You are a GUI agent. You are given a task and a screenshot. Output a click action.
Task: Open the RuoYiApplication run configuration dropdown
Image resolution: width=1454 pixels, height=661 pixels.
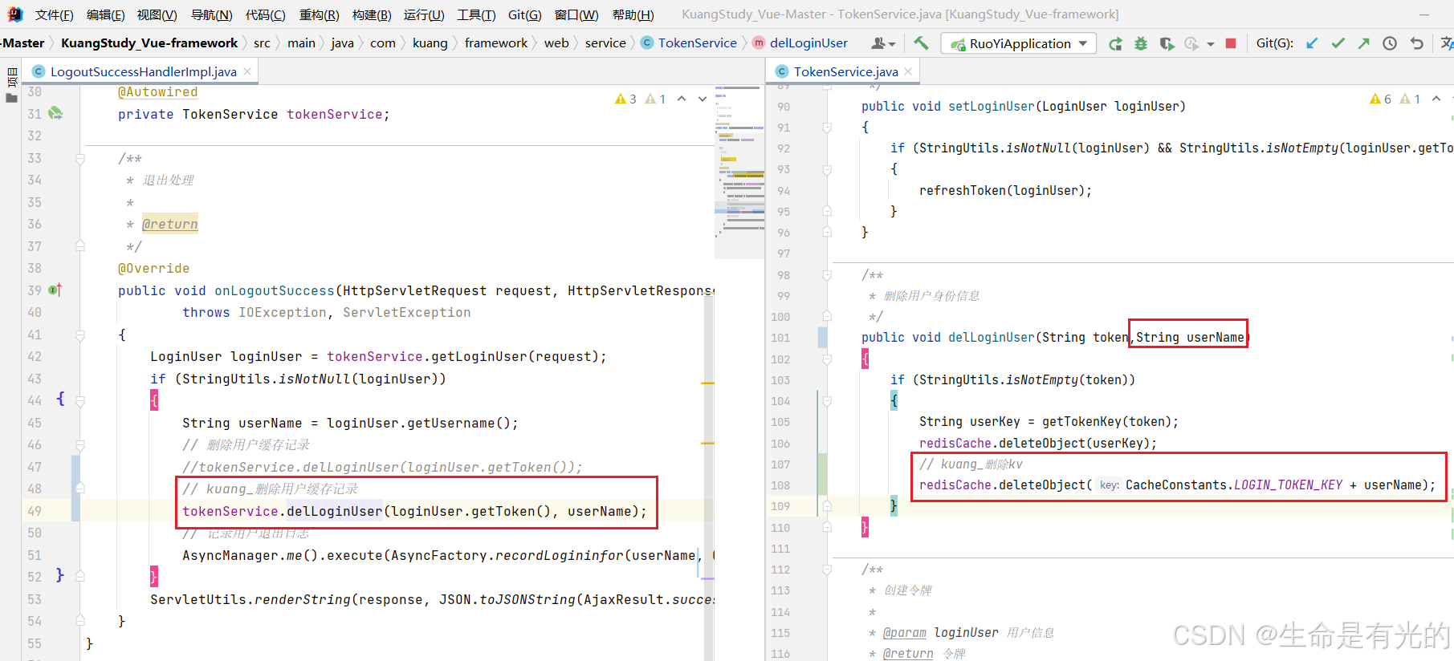[x=1019, y=43]
